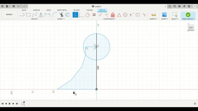Play the timeline
This screenshot has width=198, height=111.
(10, 104)
